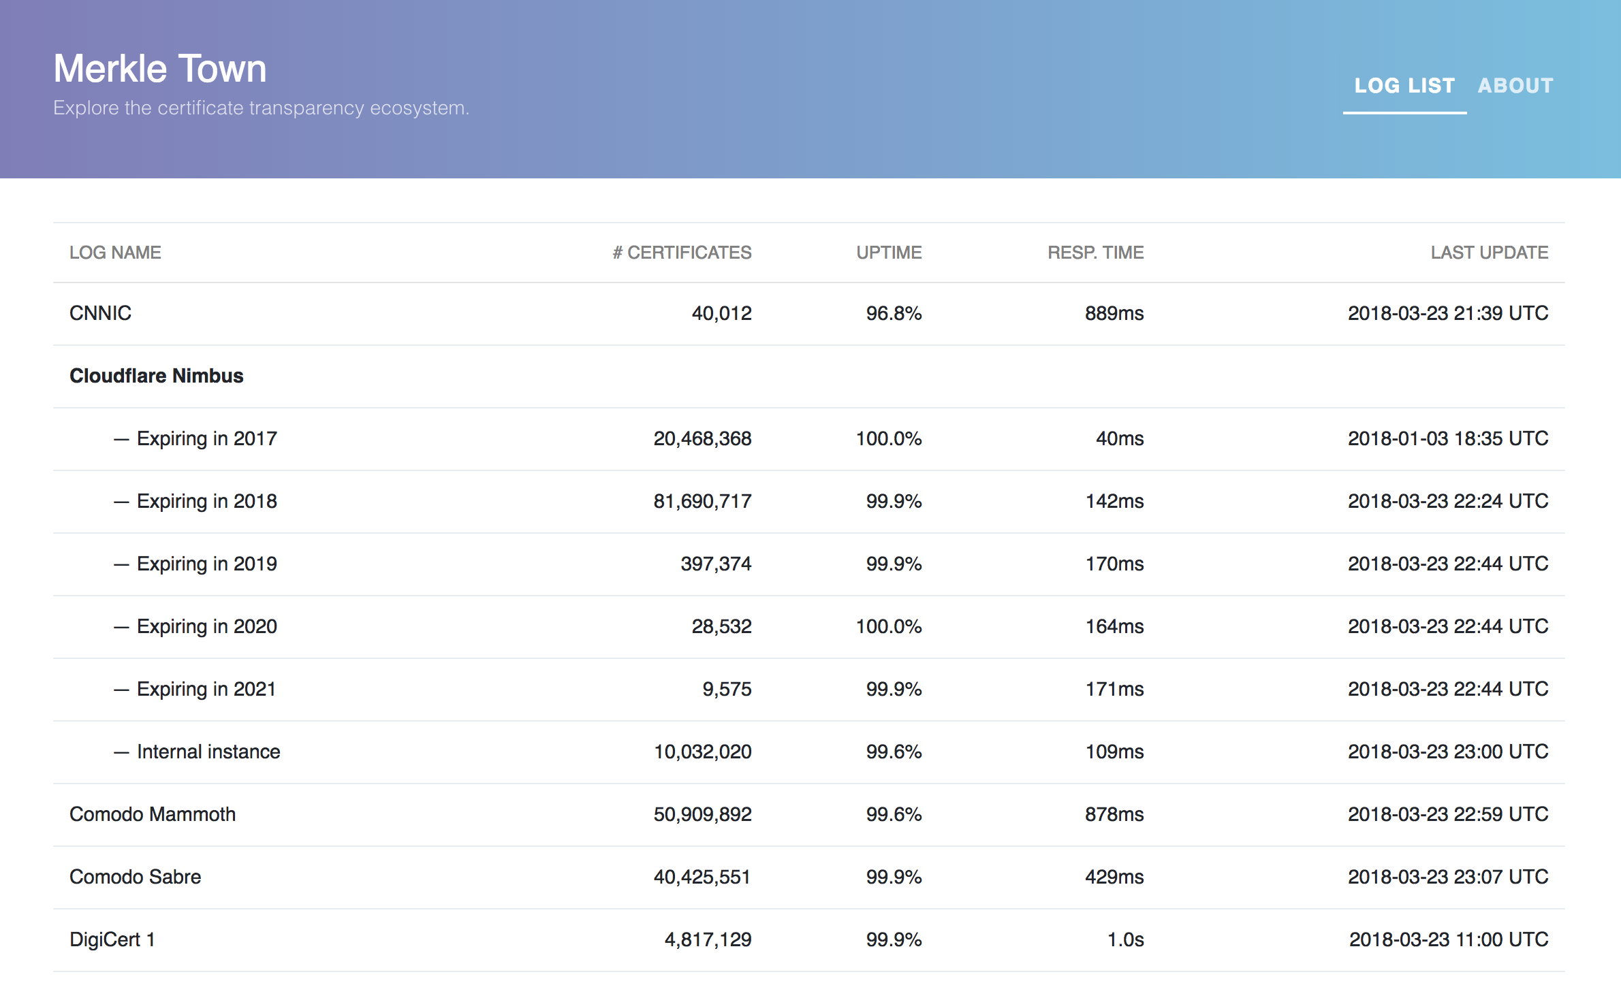This screenshot has height=983, width=1621.
Task: Click the 40,425,551 certificate count
Action: click(x=702, y=877)
